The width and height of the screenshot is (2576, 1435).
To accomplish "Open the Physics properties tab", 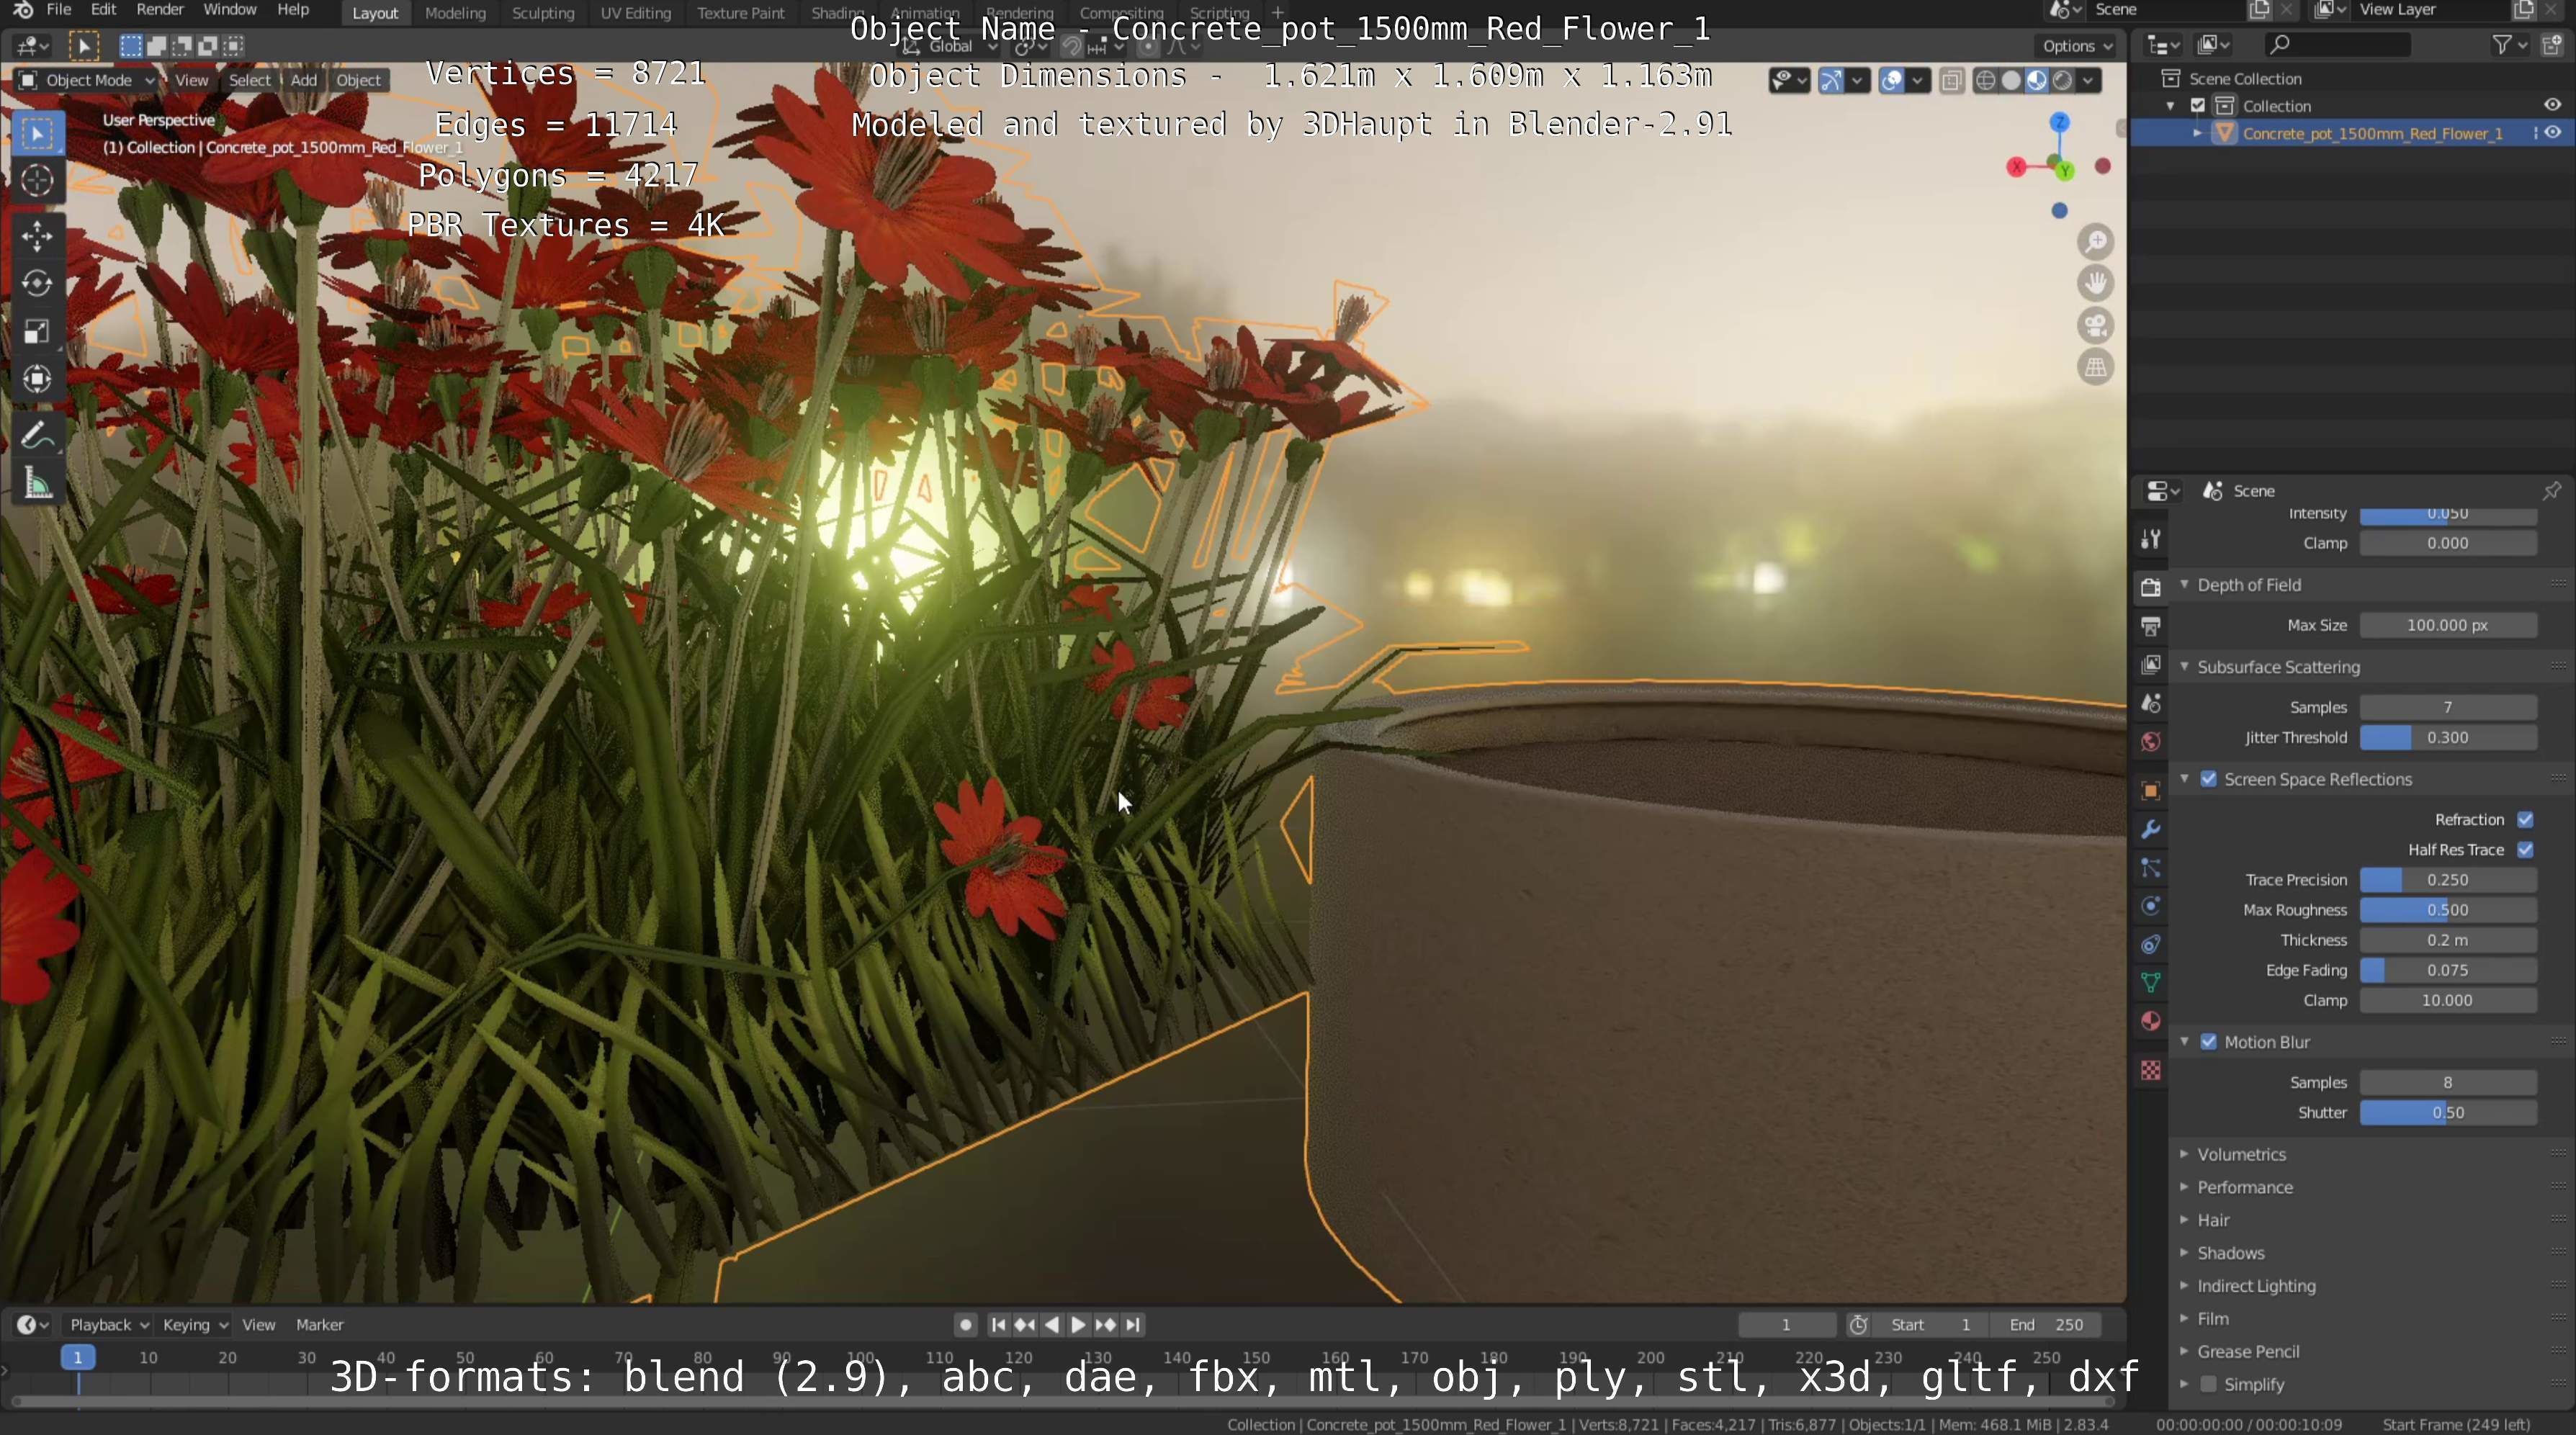I will click(x=2151, y=906).
